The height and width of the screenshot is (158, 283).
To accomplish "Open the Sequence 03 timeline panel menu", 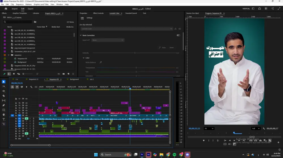I will (x=61, y=79).
